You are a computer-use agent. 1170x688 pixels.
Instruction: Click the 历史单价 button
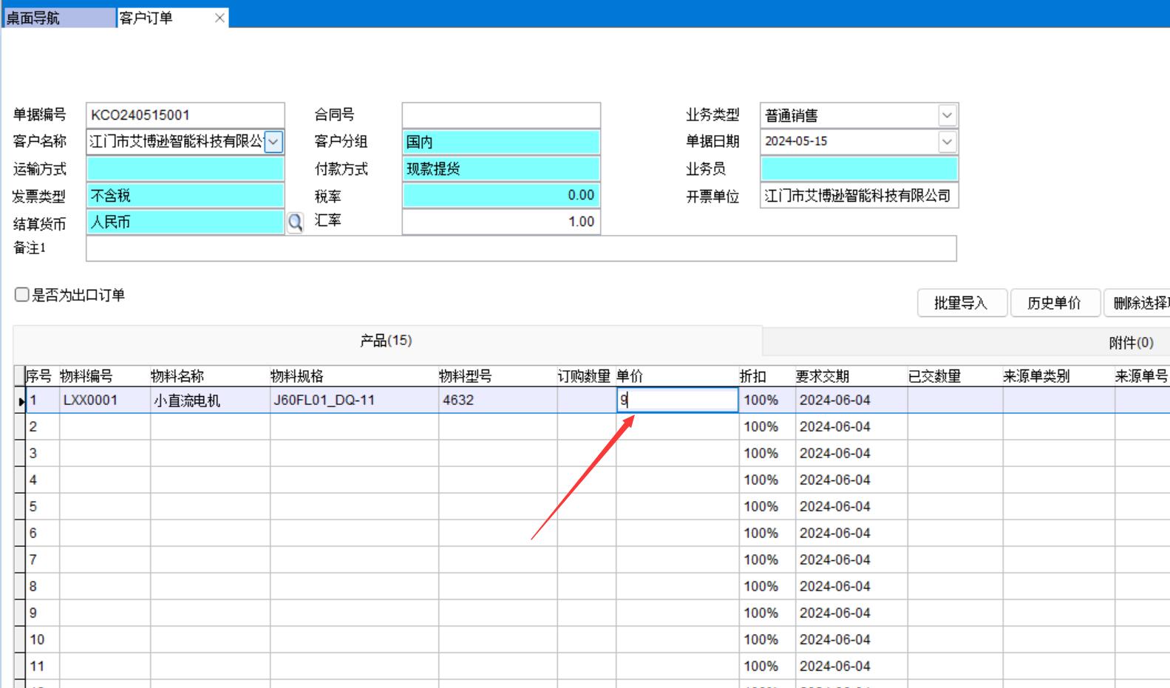pos(1054,303)
